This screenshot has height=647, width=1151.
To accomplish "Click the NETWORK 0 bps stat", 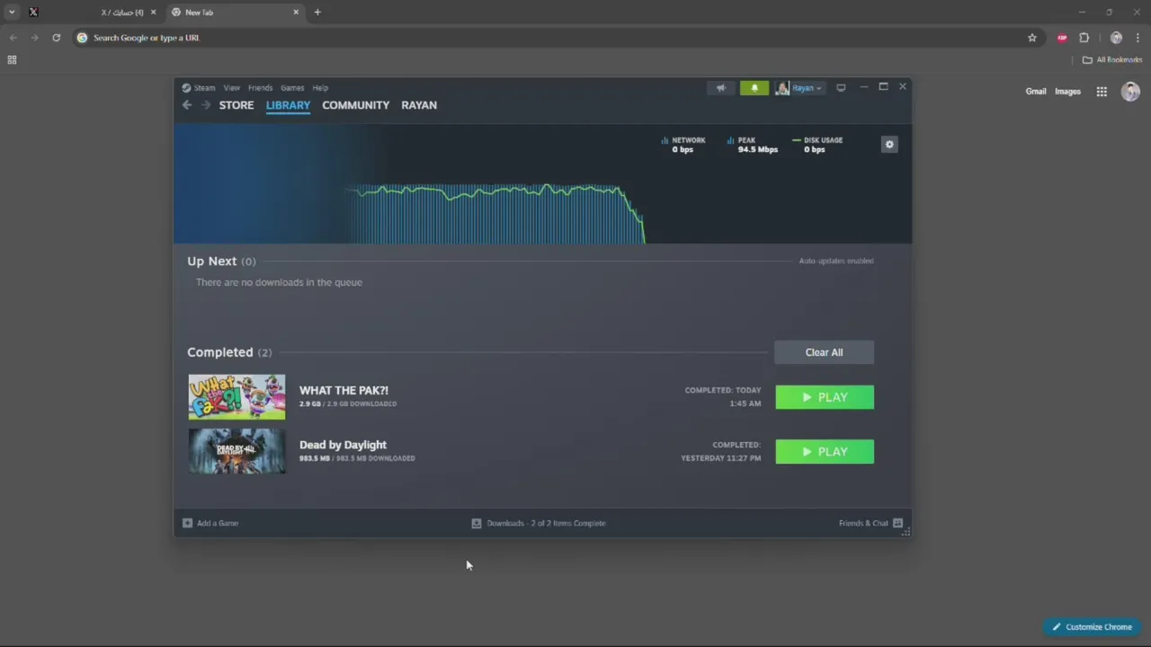I will point(683,145).
